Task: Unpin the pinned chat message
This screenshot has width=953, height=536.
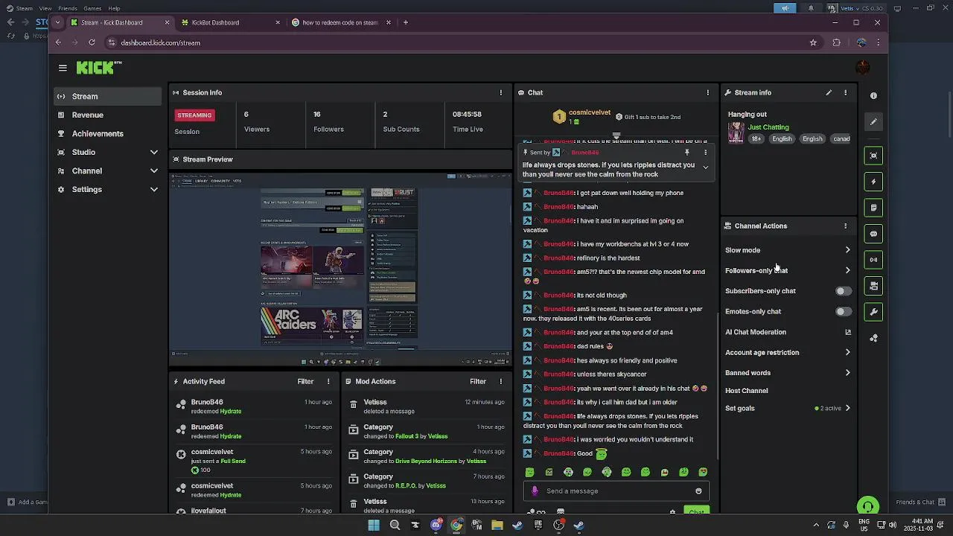Action: tap(687, 153)
